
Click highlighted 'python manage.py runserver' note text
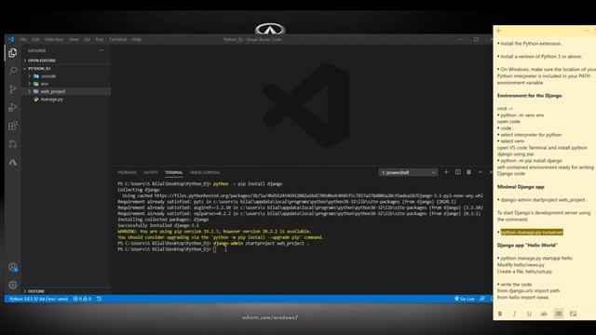click(532, 232)
